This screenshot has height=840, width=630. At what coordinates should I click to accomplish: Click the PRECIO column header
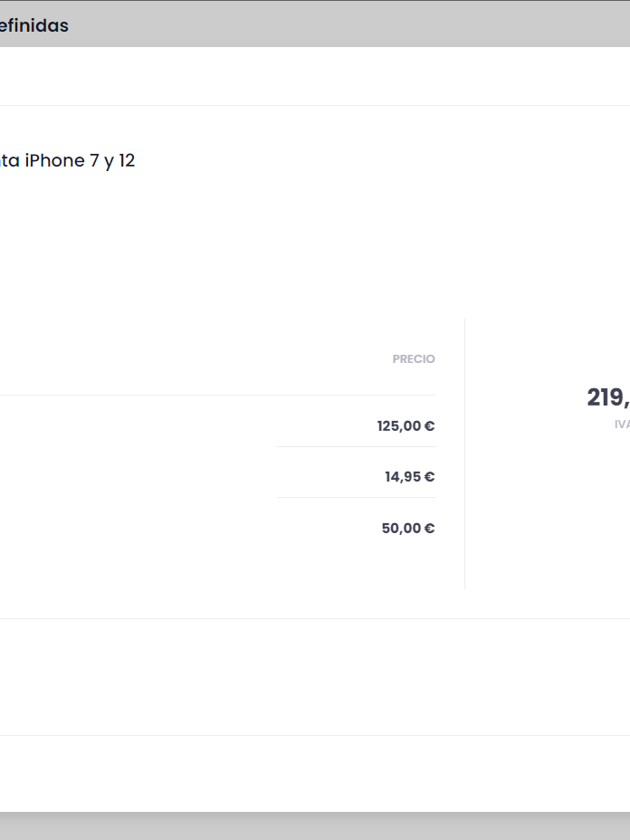(414, 359)
